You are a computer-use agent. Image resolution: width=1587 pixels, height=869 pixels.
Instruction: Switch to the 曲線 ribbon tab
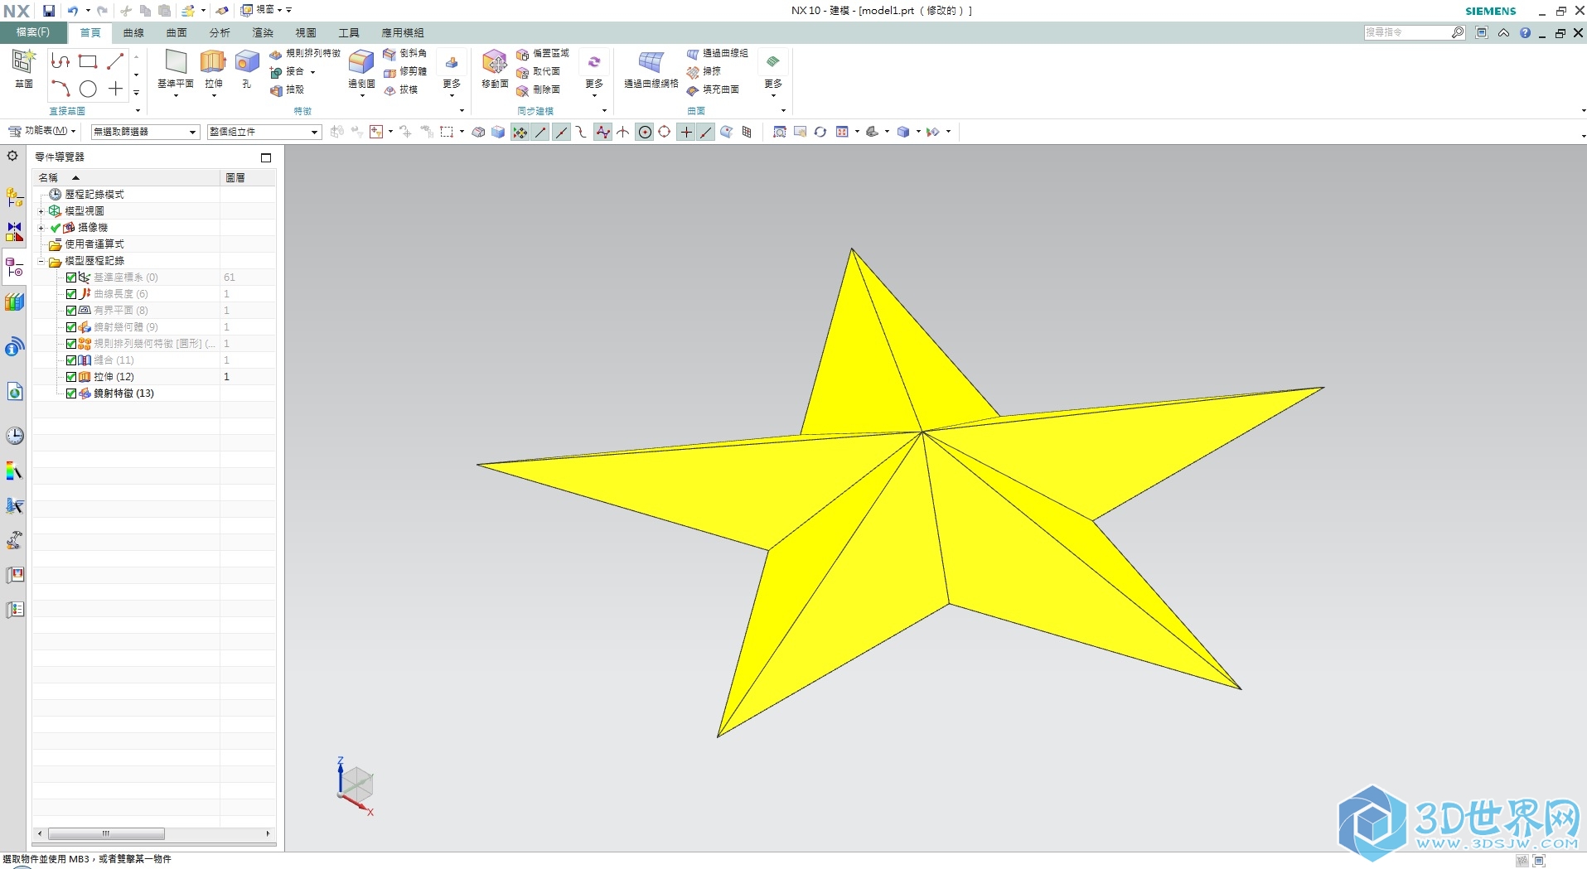(x=133, y=32)
